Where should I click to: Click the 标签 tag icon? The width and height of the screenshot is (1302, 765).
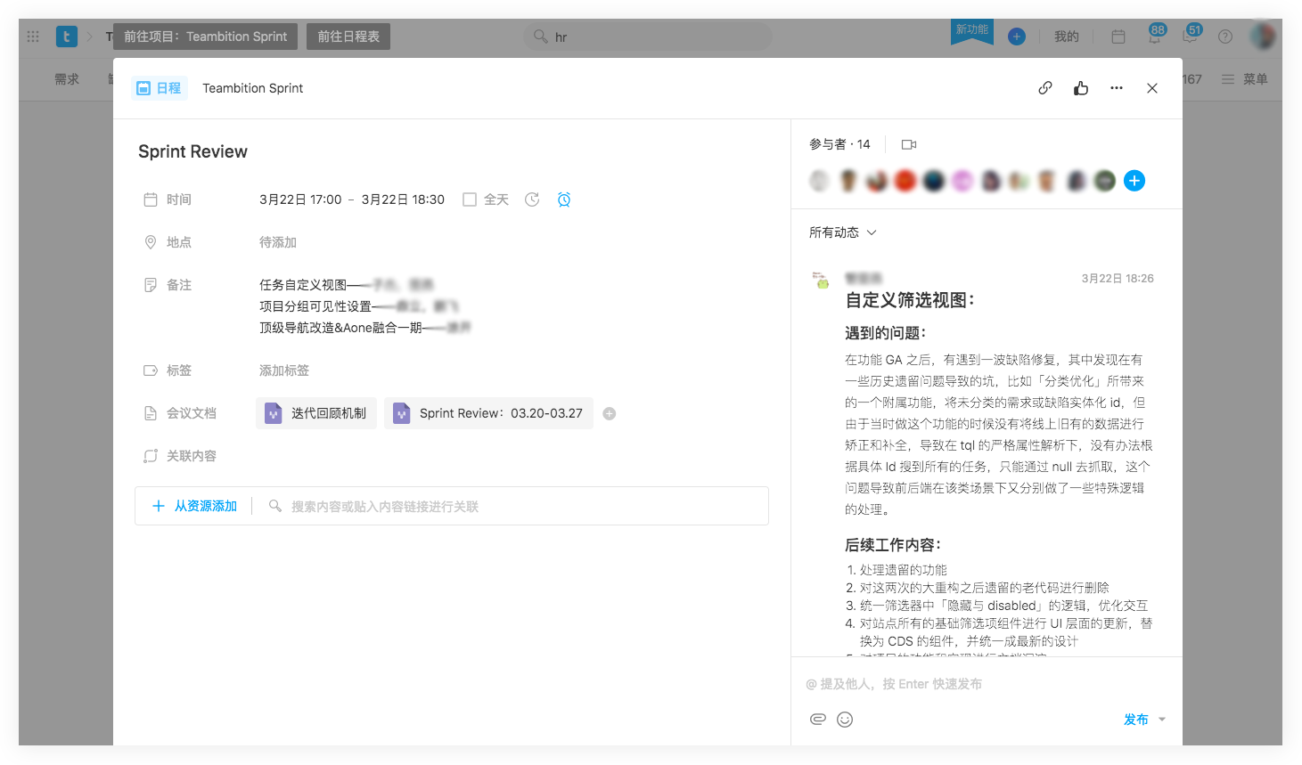[x=151, y=370]
